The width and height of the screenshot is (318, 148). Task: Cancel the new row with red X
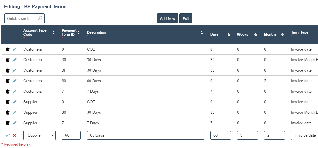coord(14,135)
